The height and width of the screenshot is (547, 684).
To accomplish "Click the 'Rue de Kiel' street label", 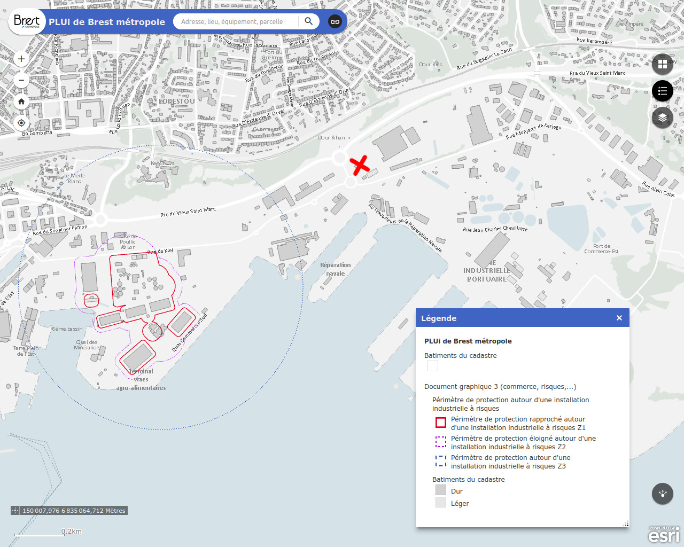I will click(160, 251).
